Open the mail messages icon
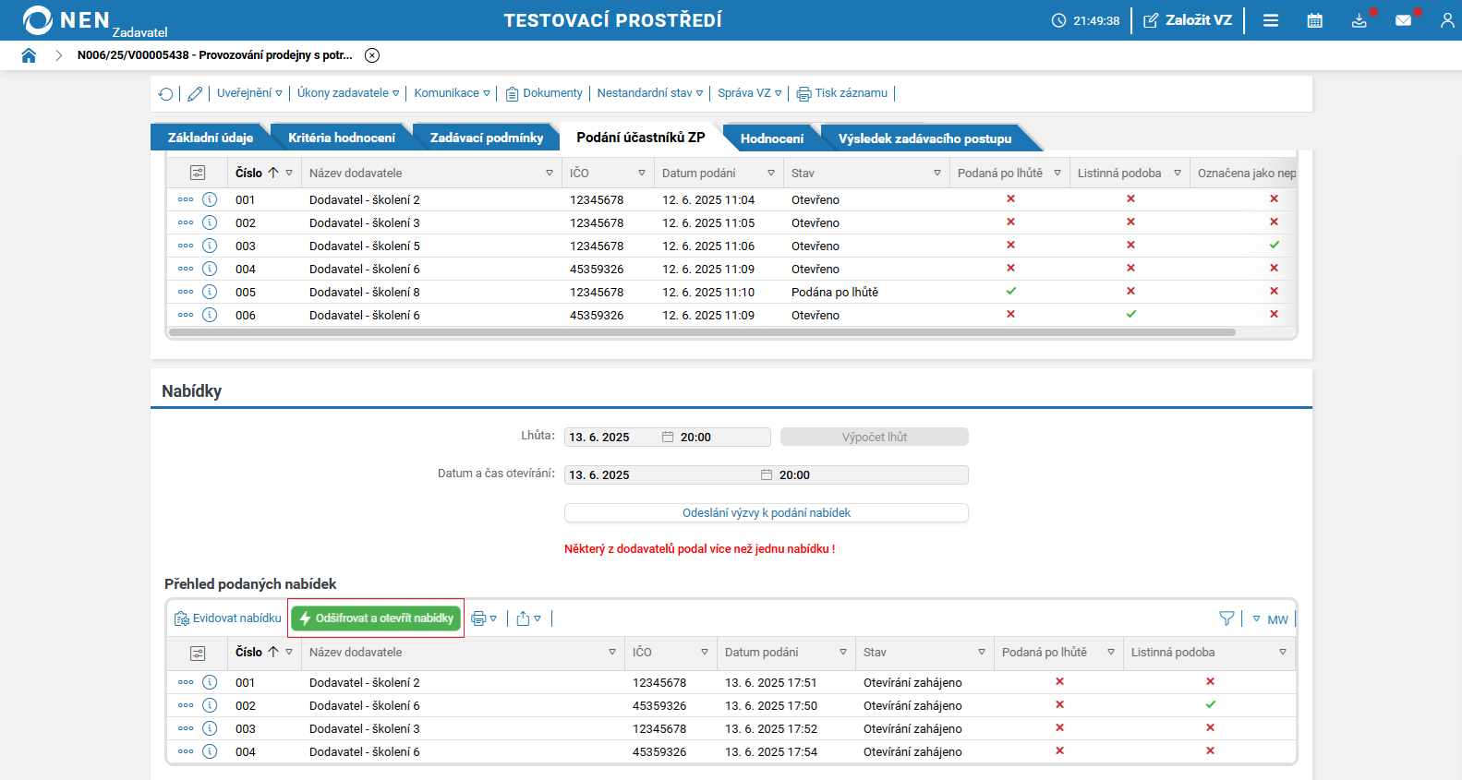Screen dimensions: 1462x780 tap(1403, 20)
